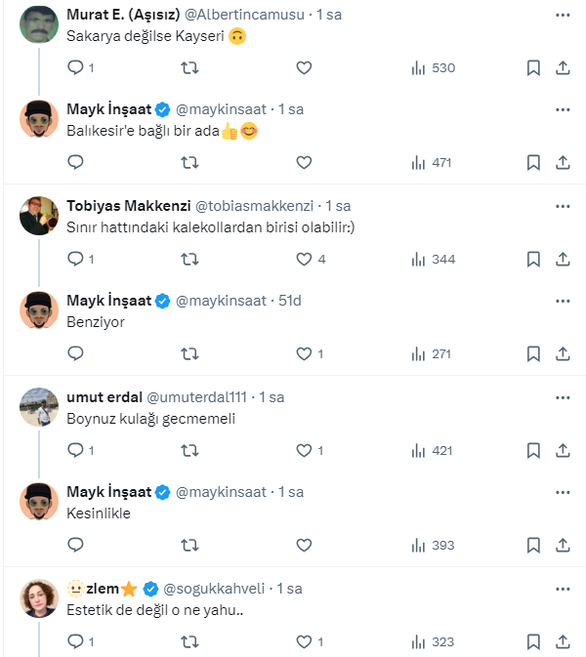
Task: Retweet Tobiyas Makkenzi's tweet
Action: pos(191,259)
